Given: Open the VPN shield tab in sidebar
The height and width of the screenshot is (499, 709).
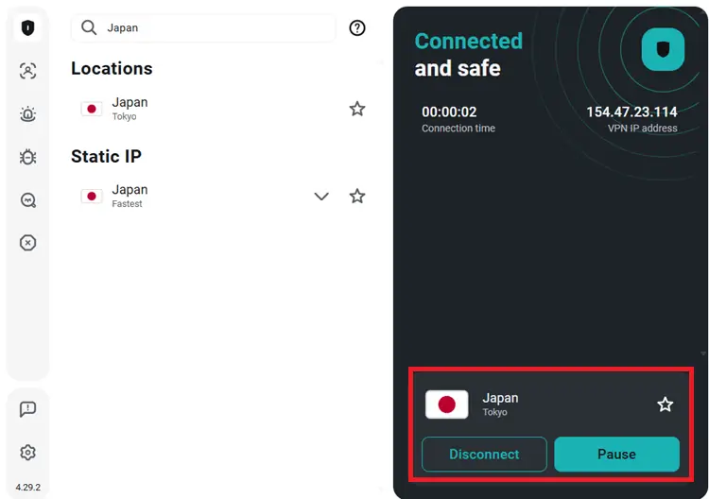Looking at the screenshot, I should 27,27.
